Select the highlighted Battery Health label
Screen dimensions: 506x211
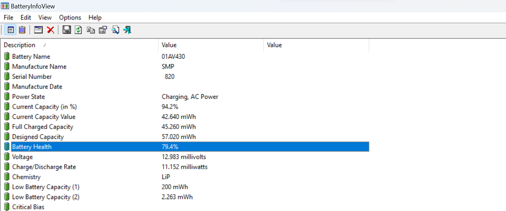pyautogui.click(x=32, y=147)
